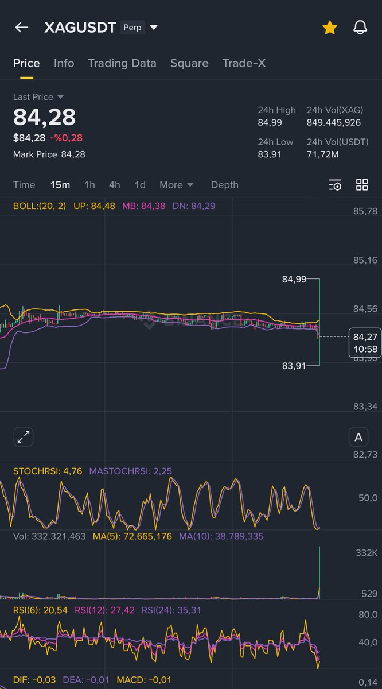Click the STOCHRSI: 4,76 indicator label
The height and width of the screenshot is (689, 382).
[x=48, y=471]
